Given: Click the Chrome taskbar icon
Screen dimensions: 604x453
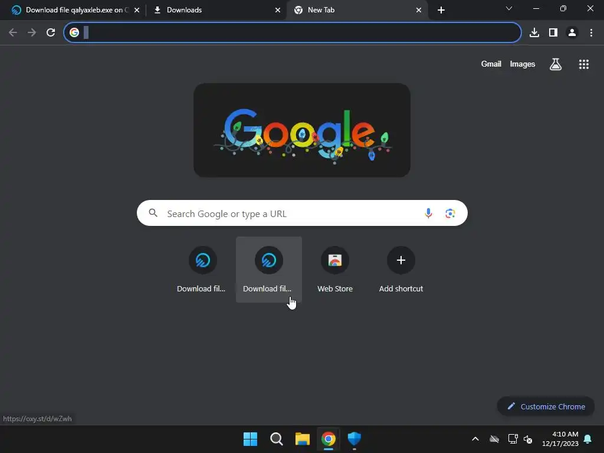Looking at the screenshot, I should click(x=329, y=439).
